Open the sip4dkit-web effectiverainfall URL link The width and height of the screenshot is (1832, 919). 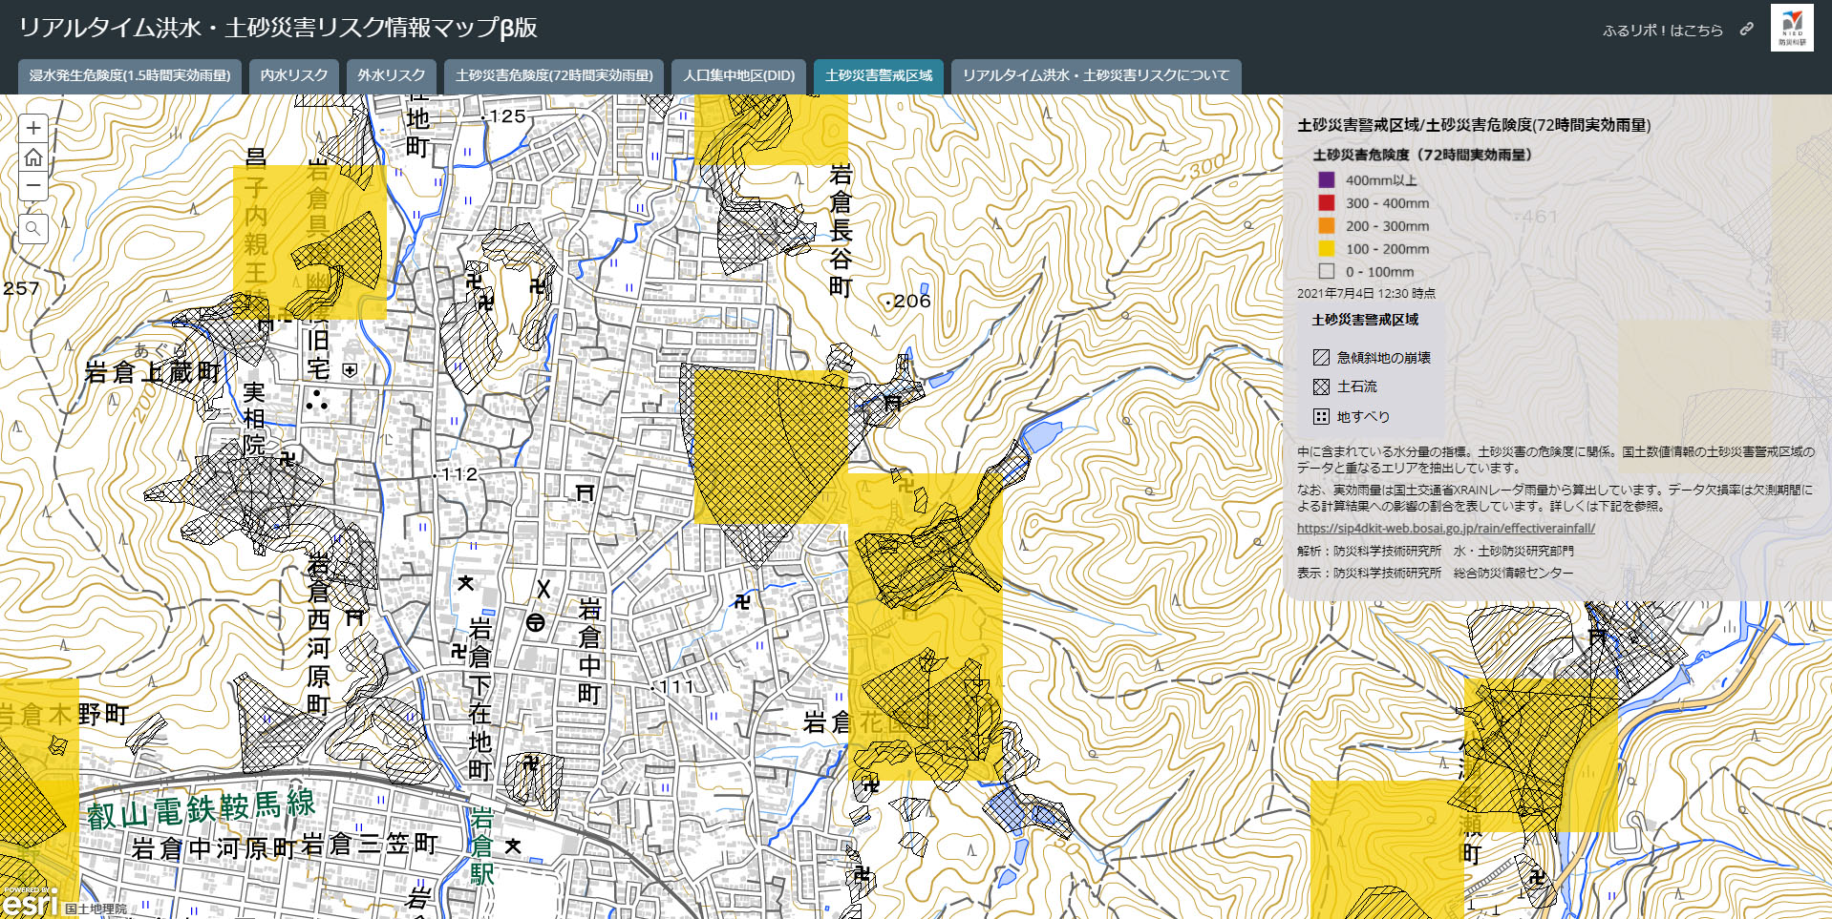coord(1445,529)
